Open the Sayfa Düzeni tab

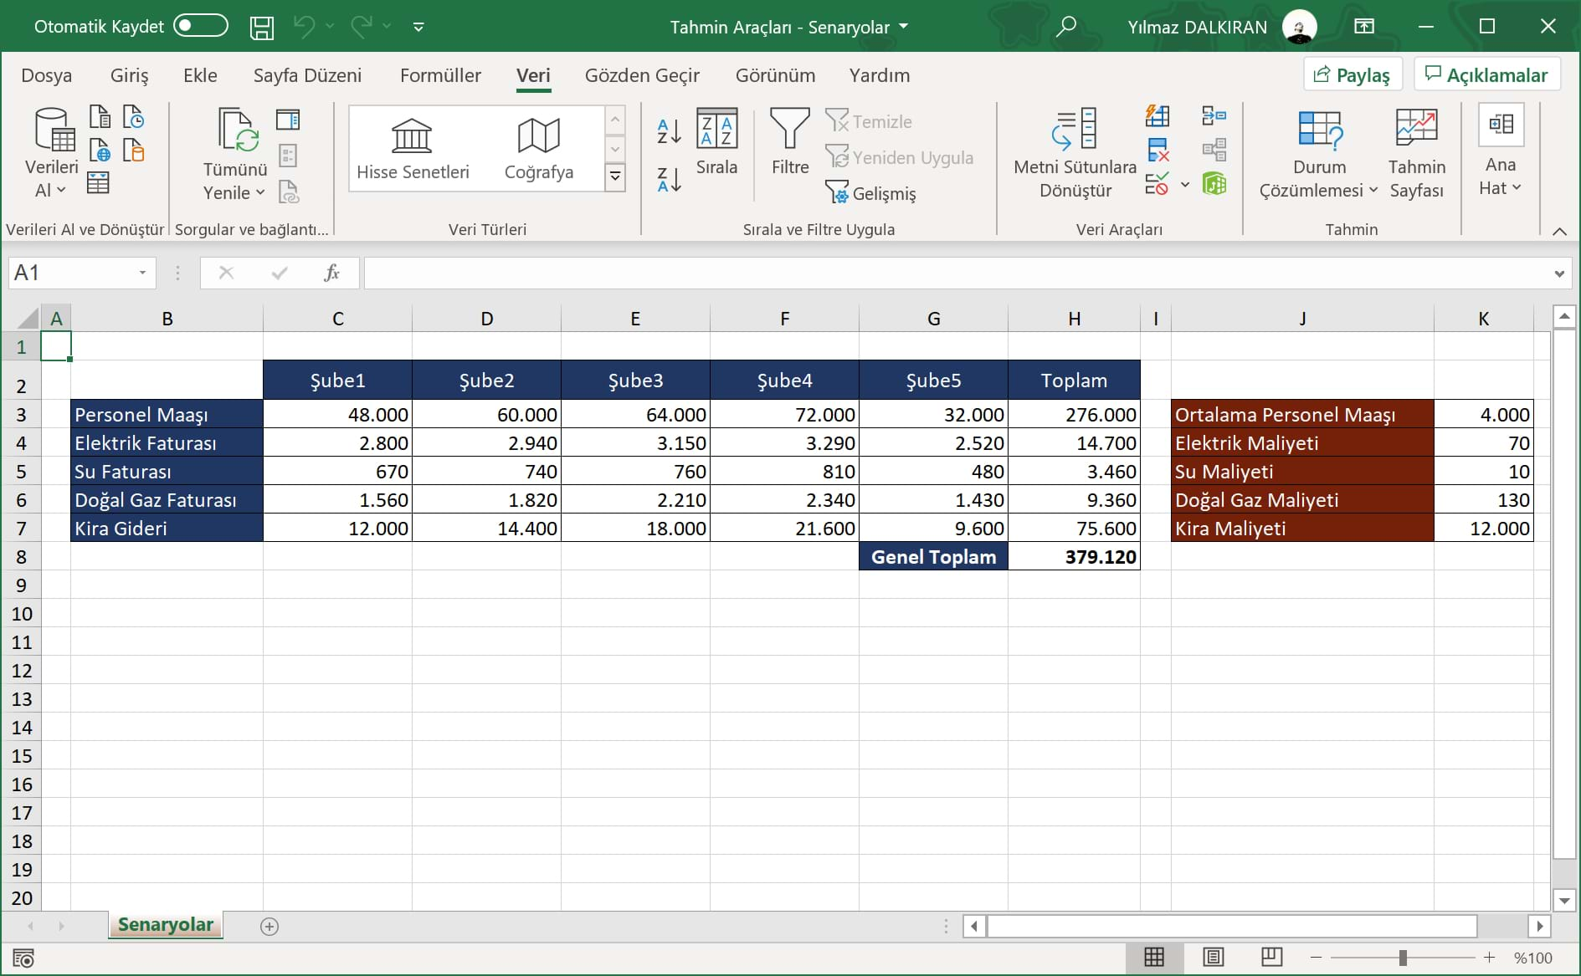(307, 75)
